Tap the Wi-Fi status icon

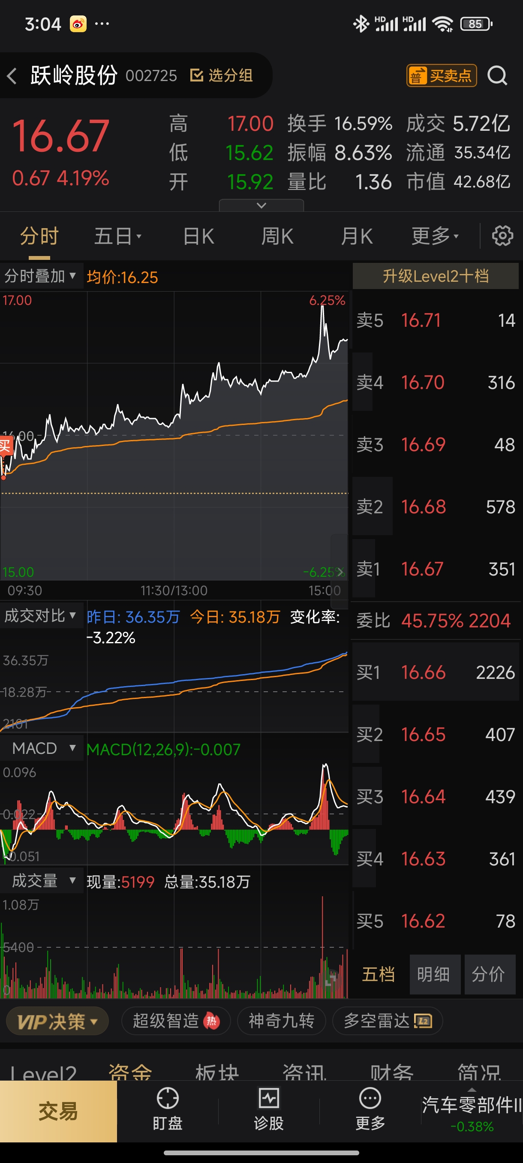[442, 24]
